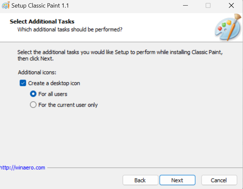Open the http://winaero.com link
The image size is (243, 189).
click(x=23, y=168)
